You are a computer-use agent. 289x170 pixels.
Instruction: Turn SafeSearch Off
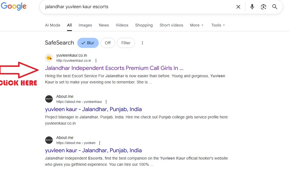tap(108, 43)
